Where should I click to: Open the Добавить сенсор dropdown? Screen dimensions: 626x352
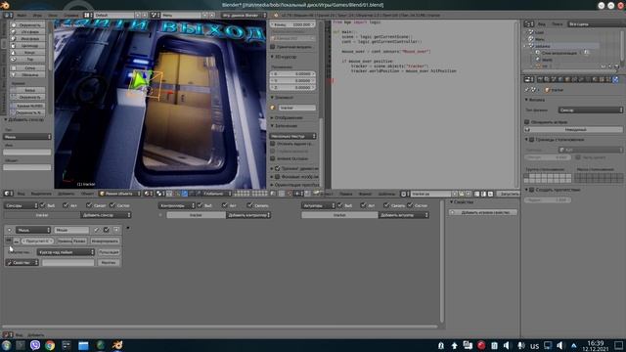[x=106, y=215]
